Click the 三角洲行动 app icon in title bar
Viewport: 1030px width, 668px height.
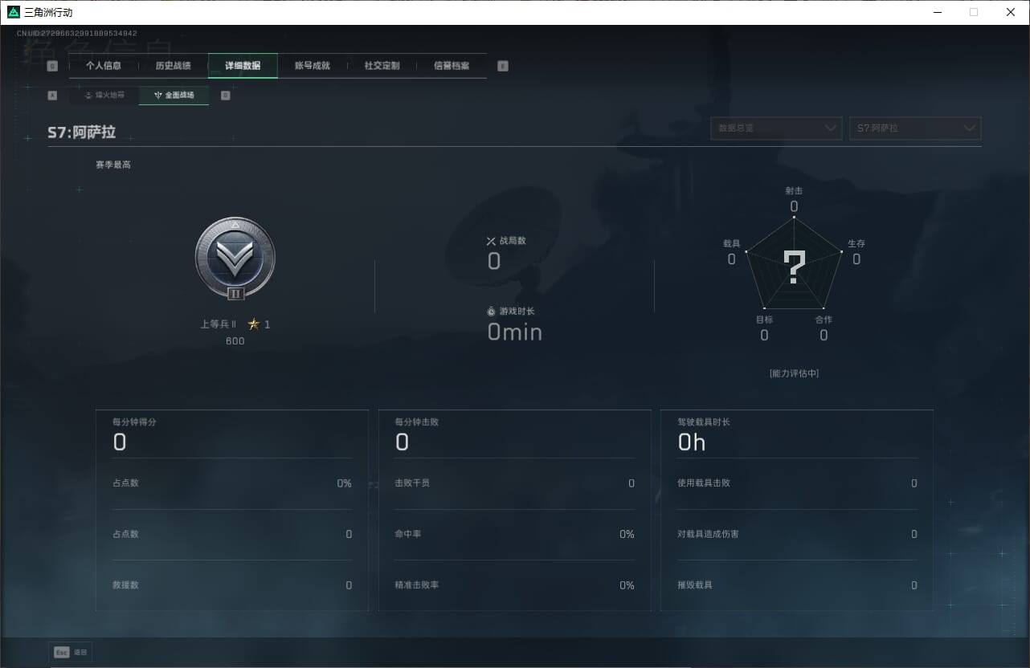14,12
